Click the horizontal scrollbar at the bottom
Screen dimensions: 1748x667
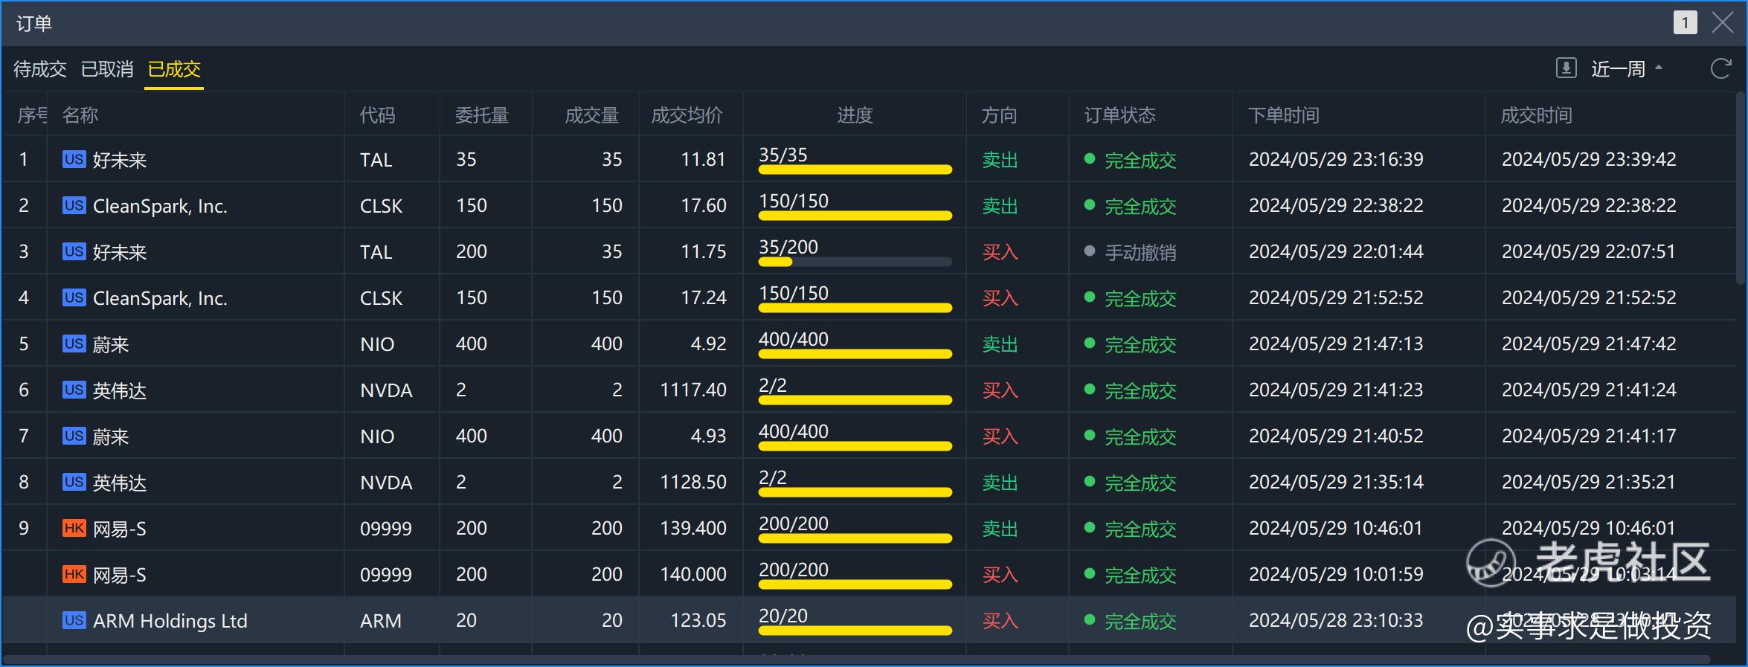pos(857,659)
